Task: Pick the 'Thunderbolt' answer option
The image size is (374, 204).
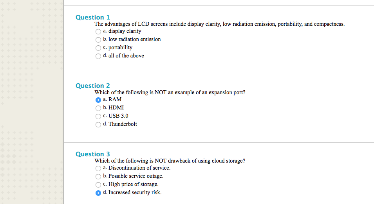Action: tap(98, 124)
